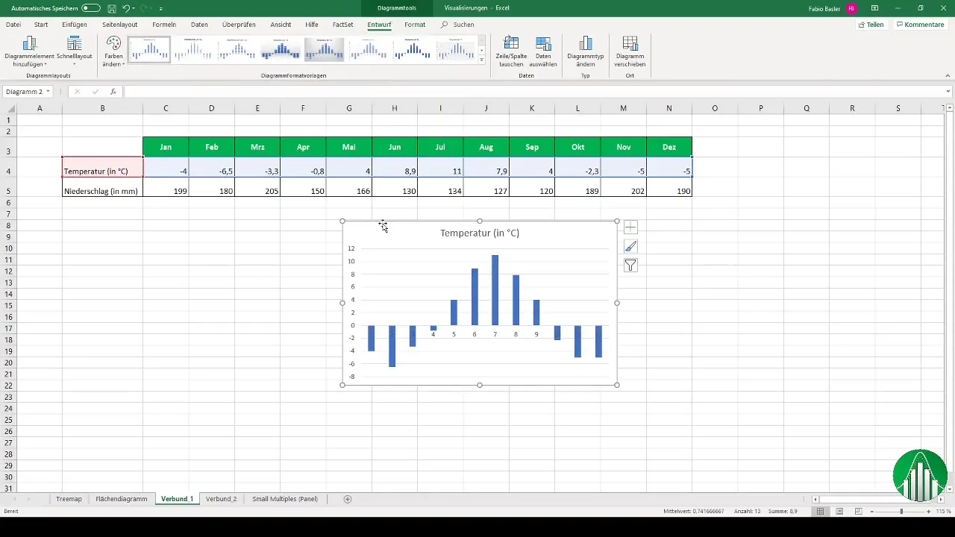Open the Name Box dropdown arrow
Viewport: 955px width, 537px height.
48,91
